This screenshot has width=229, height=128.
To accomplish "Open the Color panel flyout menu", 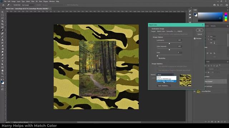I will pos(228,10).
